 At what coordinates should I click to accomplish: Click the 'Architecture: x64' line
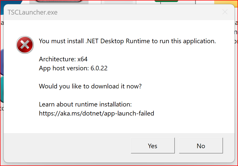click(x=63, y=59)
